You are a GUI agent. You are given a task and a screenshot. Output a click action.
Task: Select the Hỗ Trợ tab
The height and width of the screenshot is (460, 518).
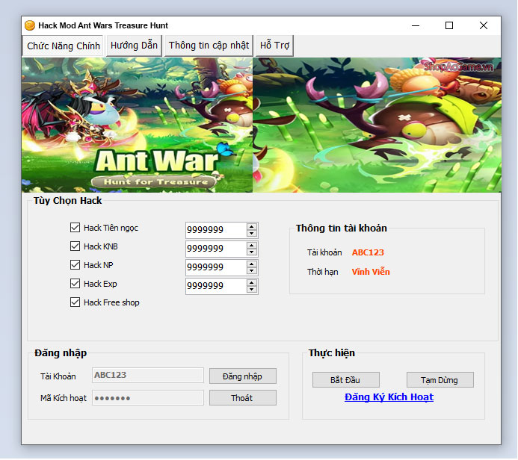click(274, 46)
